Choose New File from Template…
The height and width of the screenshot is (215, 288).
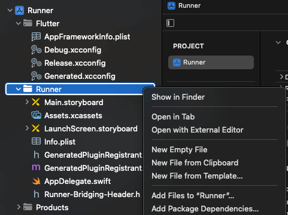[197, 176]
